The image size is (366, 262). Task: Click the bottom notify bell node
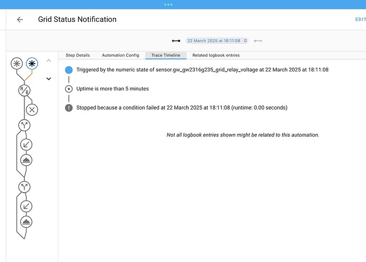pyautogui.click(x=26, y=221)
